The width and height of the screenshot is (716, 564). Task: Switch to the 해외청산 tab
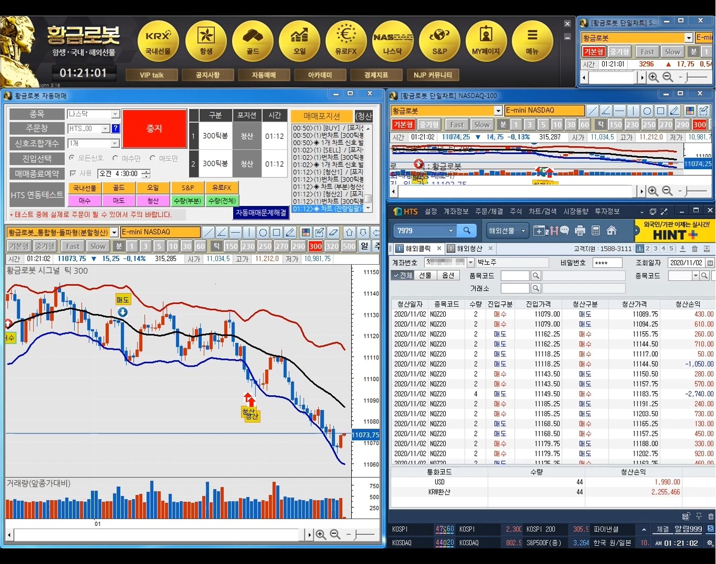[x=469, y=249]
